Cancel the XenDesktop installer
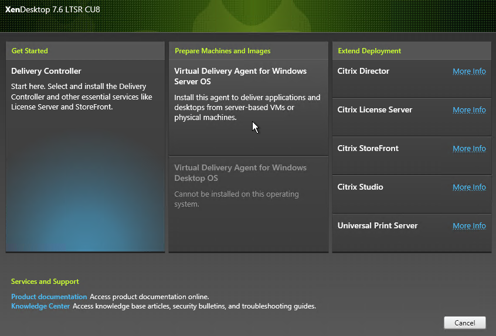This screenshot has width=496, height=336. click(x=465, y=323)
